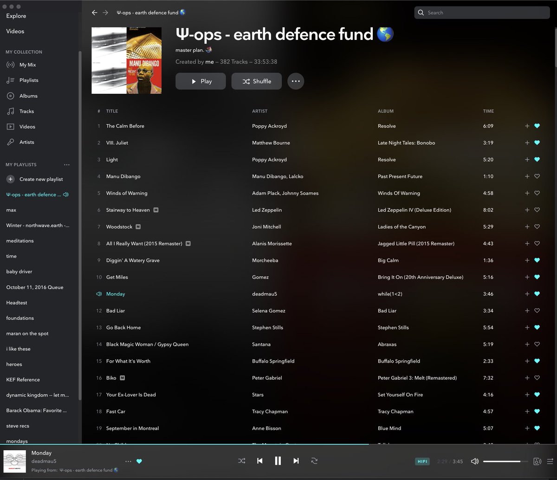Select track title For What It's Worth
Screen dimensions: 557x480
click(x=128, y=361)
